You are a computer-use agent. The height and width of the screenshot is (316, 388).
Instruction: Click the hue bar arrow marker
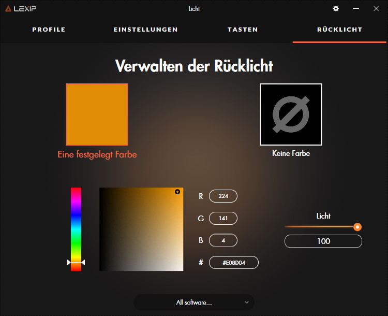pyautogui.click(x=76, y=263)
